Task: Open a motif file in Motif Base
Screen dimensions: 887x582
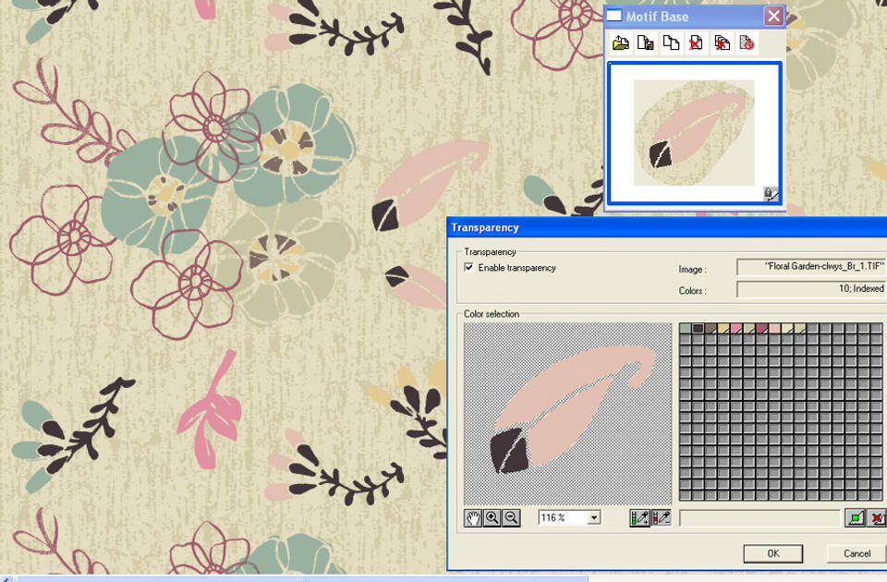Action: (x=621, y=42)
